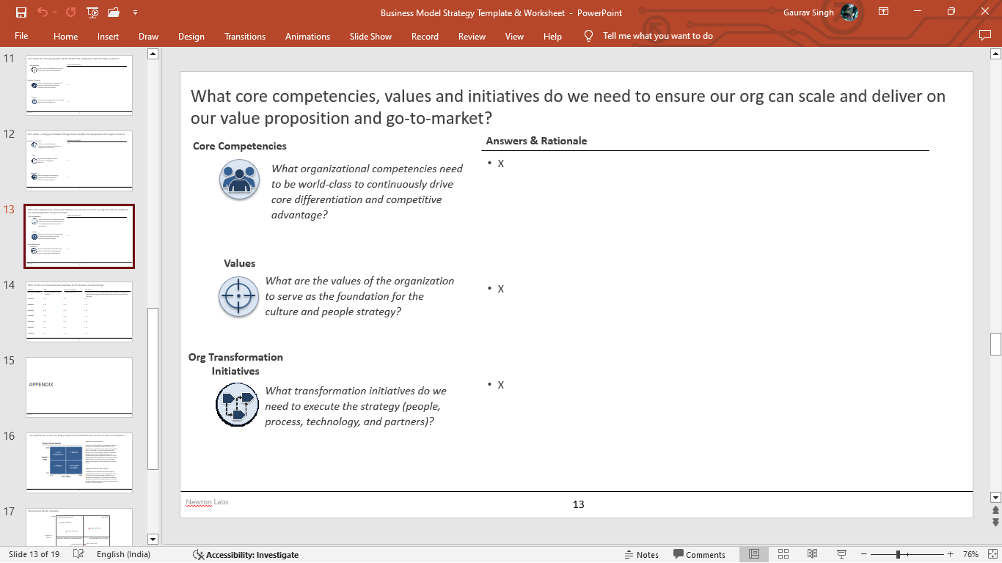Click the Open folder icon

point(114,12)
